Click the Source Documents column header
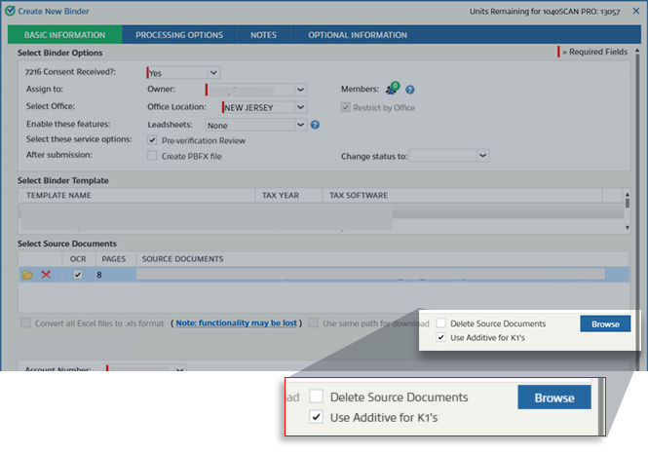Viewport: 648px width, 454px height. click(x=383, y=259)
